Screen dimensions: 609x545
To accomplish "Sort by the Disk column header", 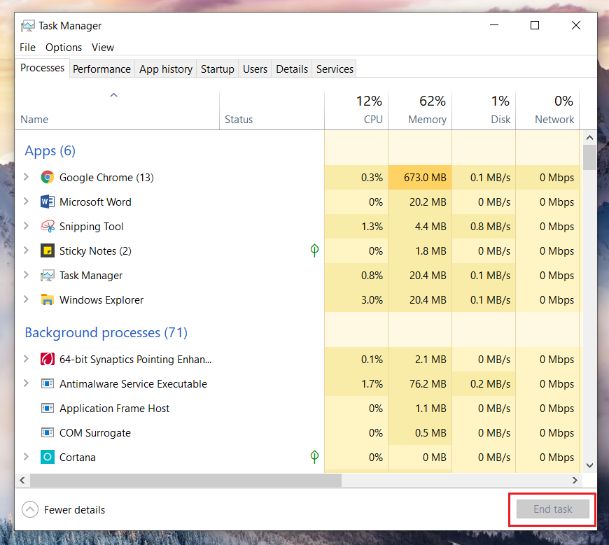I will coord(484,111).
